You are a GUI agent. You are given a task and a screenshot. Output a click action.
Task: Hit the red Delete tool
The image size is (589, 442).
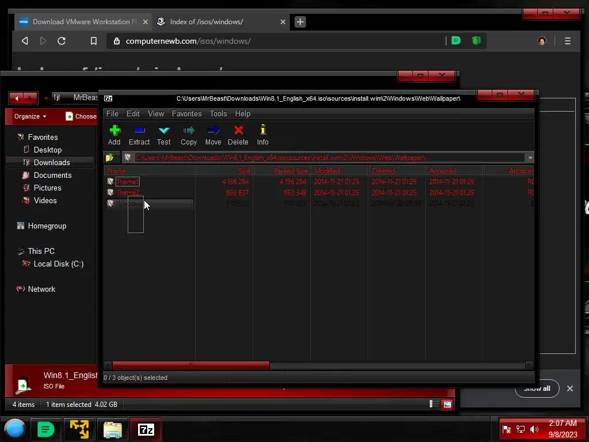pyautogui.click(x=238, y=135)
